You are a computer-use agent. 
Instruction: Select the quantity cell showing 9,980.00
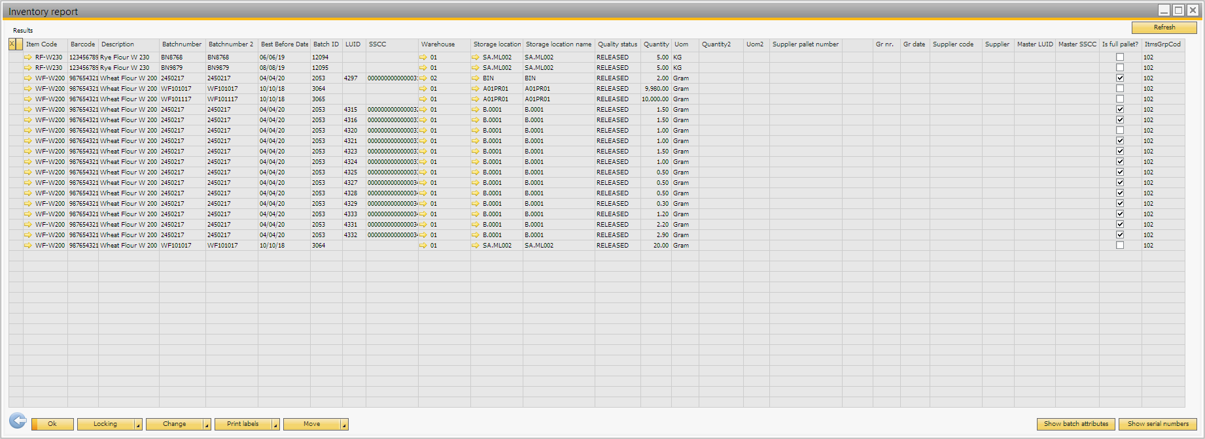(x=656, y=89)
